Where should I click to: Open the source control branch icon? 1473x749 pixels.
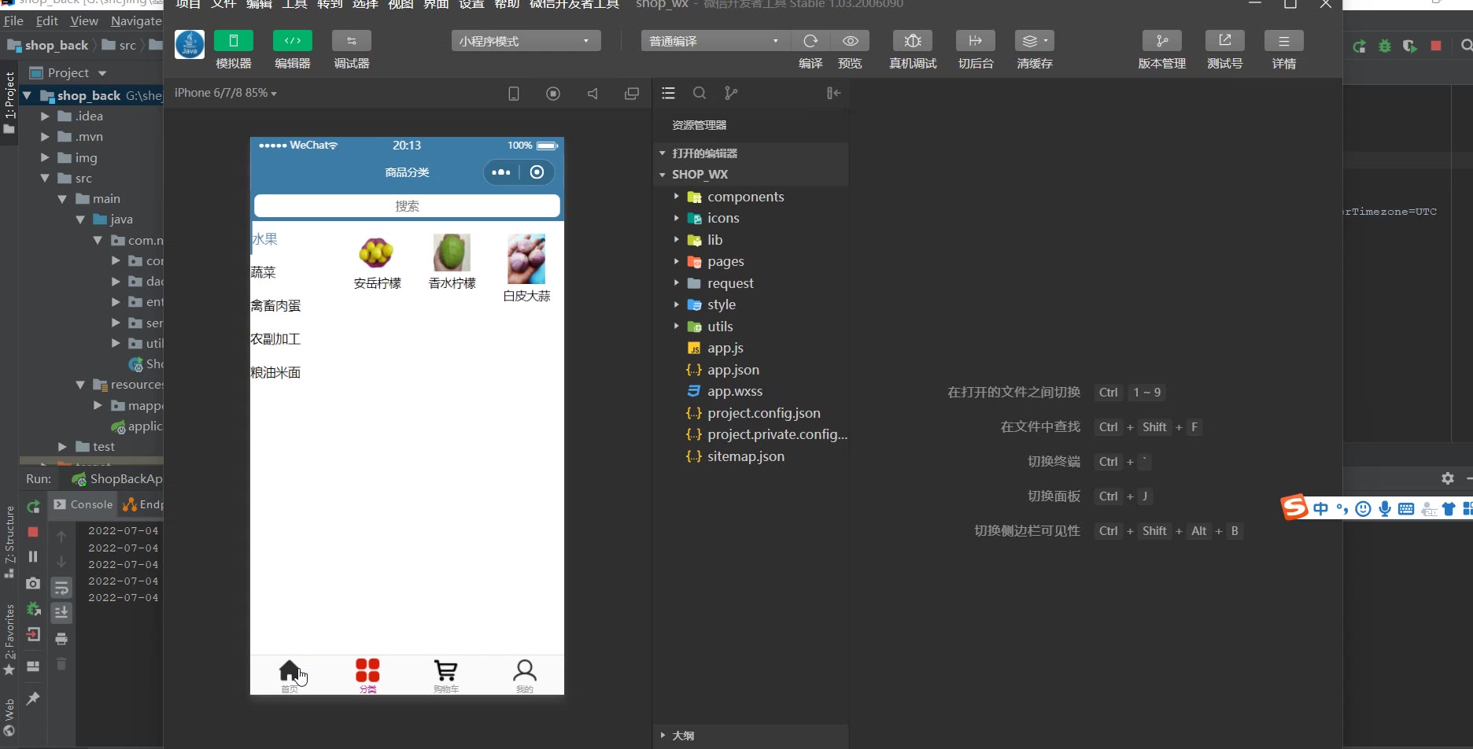coord(731,94)
